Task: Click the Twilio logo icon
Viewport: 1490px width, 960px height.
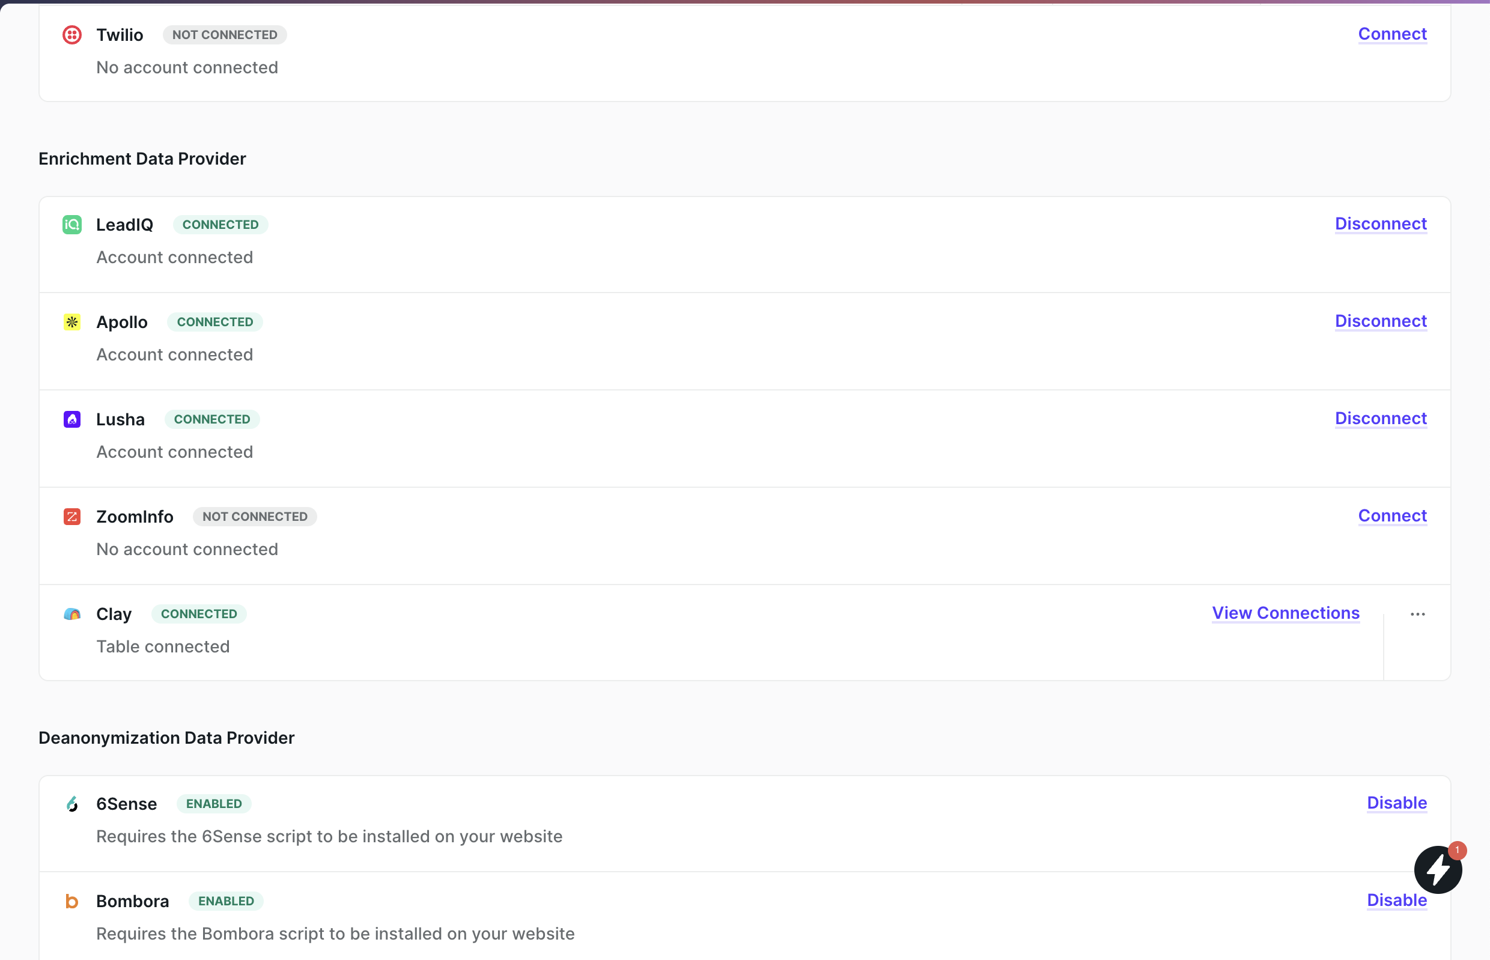Action: click(x=72, y=35)
